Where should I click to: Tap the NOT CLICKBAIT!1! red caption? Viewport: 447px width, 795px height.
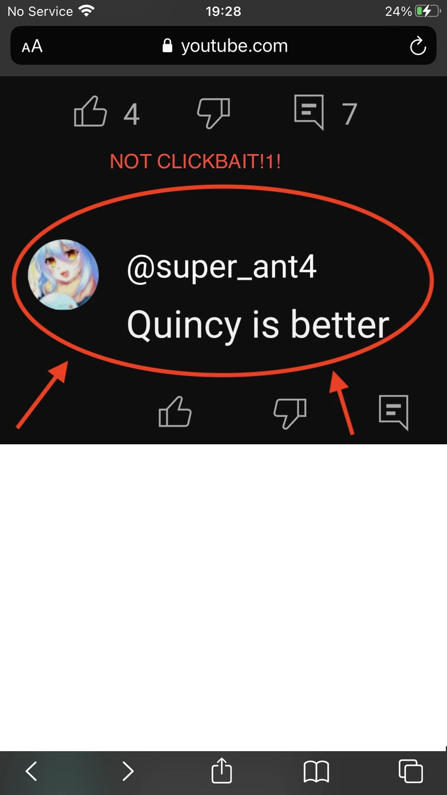(x=195, y=161)
